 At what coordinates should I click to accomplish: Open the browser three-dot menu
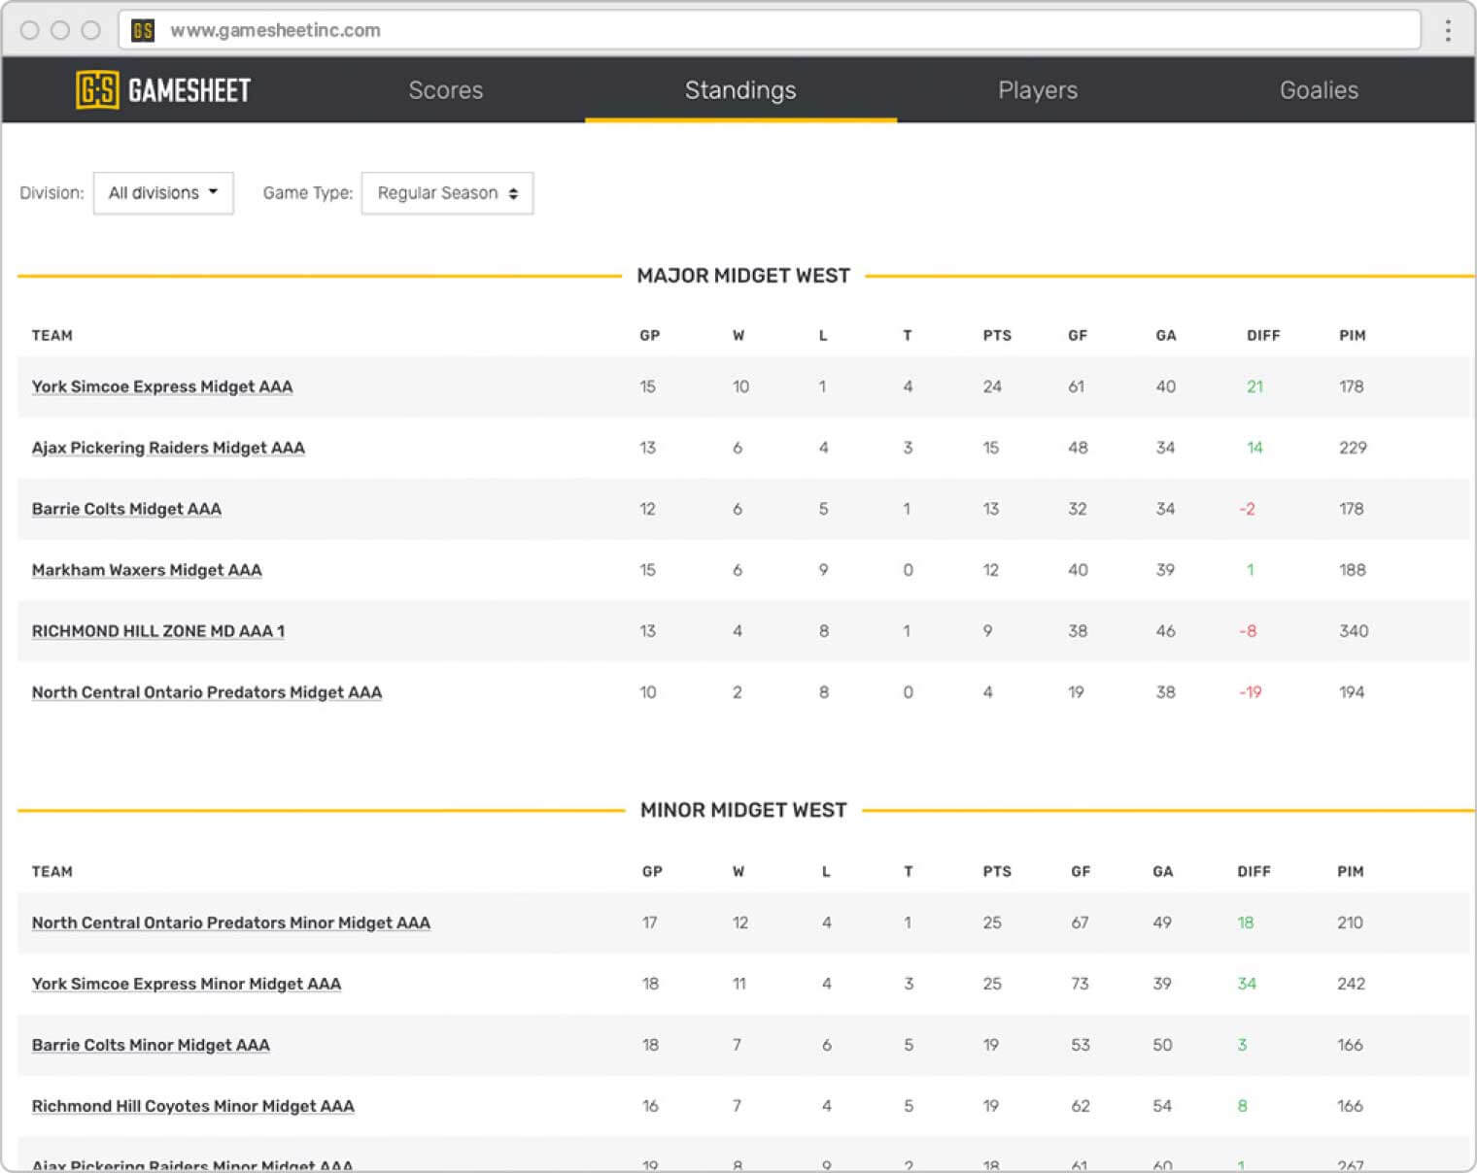(1448, 30)
